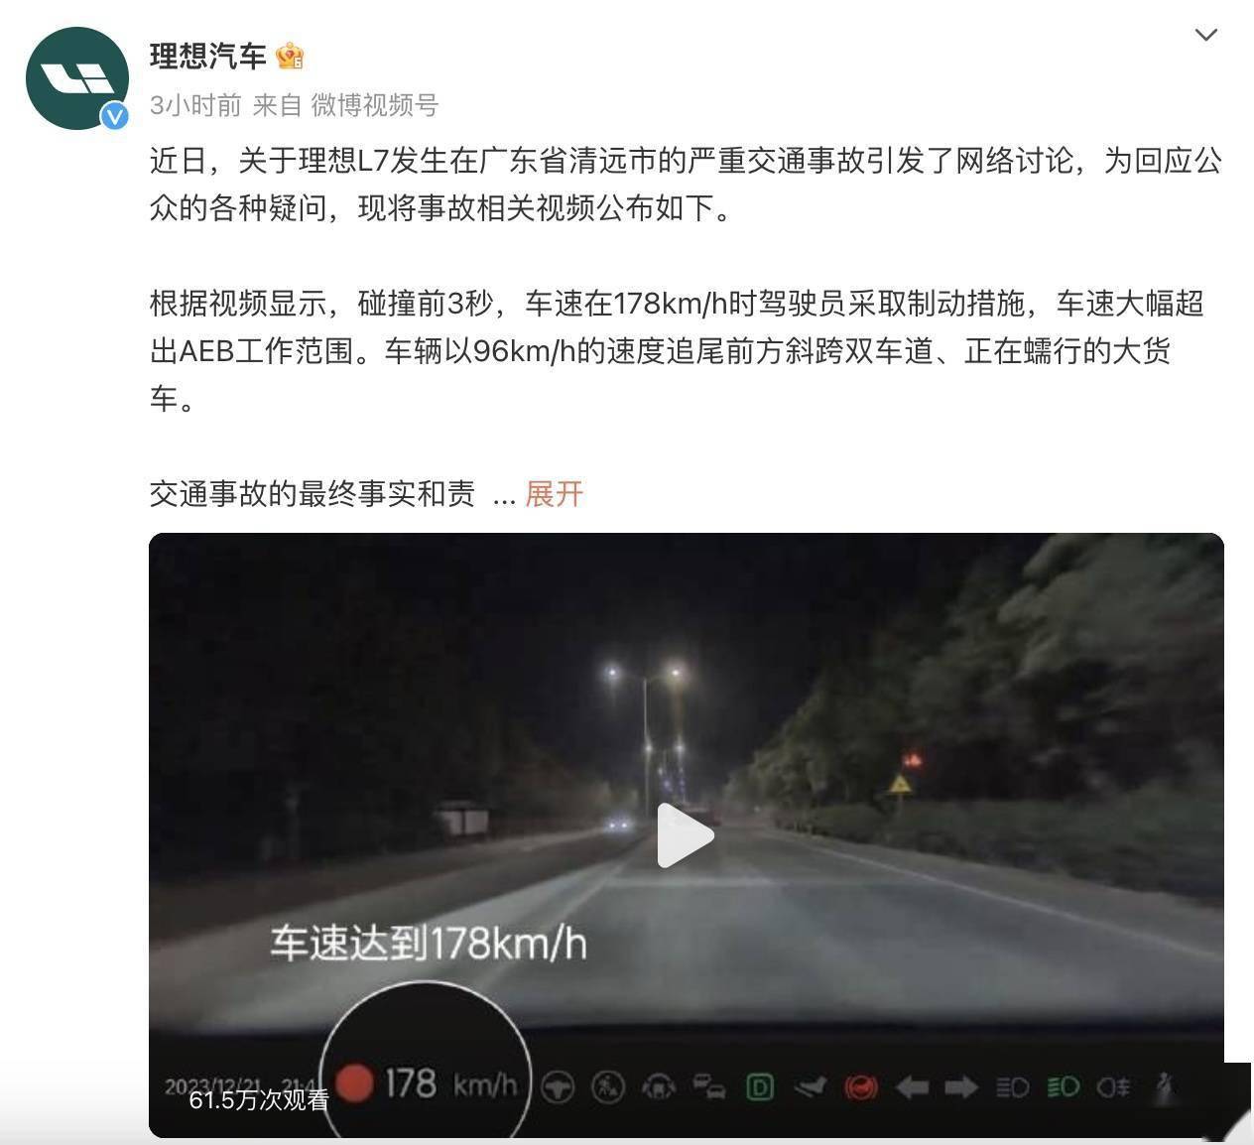This screenshot has height=1145, width=1254.
Task: Expand the full post text via 展开
Action: (554, 493)
